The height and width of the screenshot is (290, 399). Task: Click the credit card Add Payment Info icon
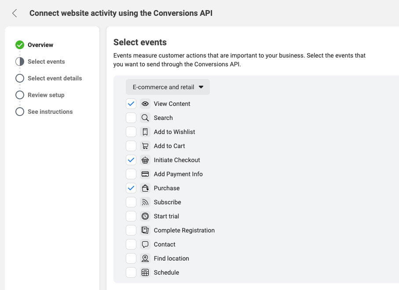pyautogui.click(x=145, y=174)
